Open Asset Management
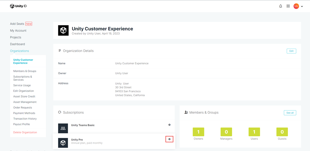 [25, 102]
